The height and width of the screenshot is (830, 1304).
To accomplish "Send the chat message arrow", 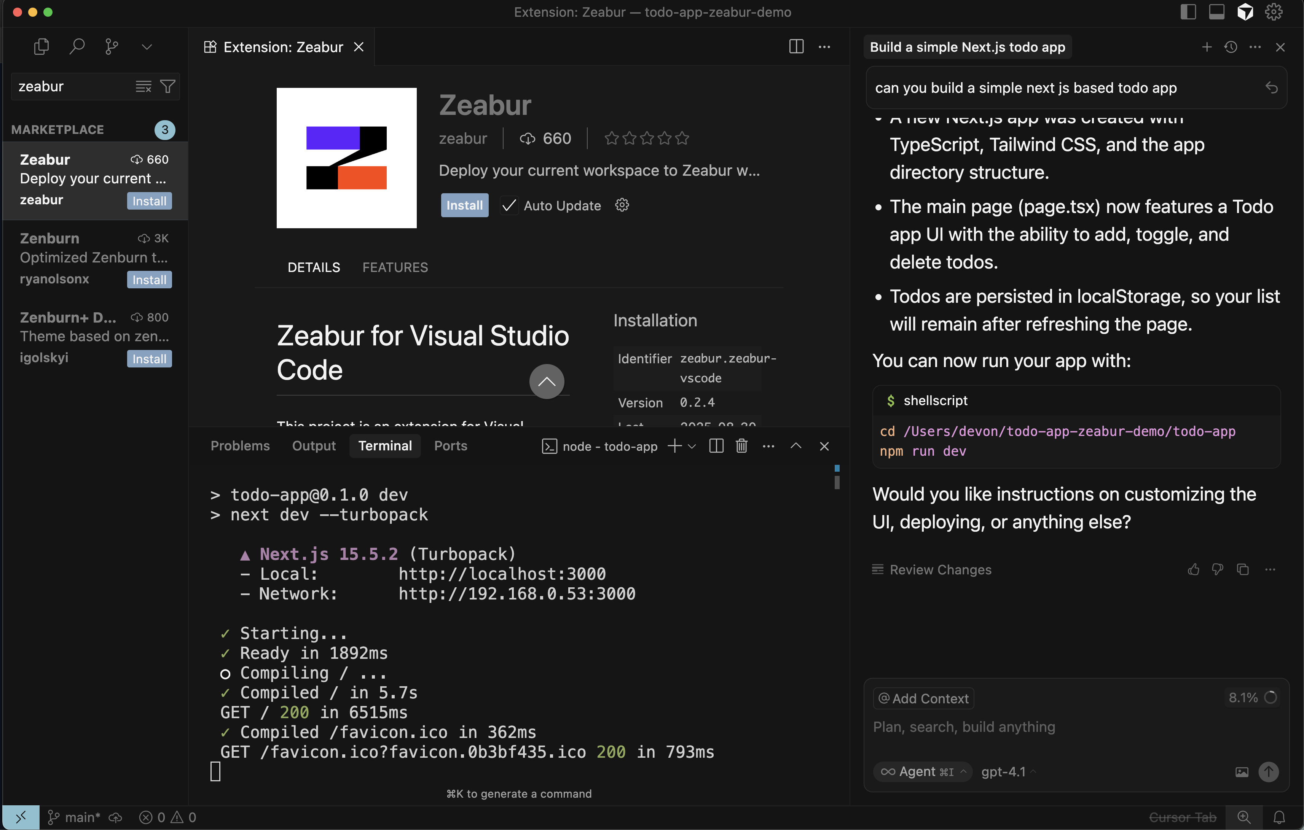I will (x=1269, y=771).
